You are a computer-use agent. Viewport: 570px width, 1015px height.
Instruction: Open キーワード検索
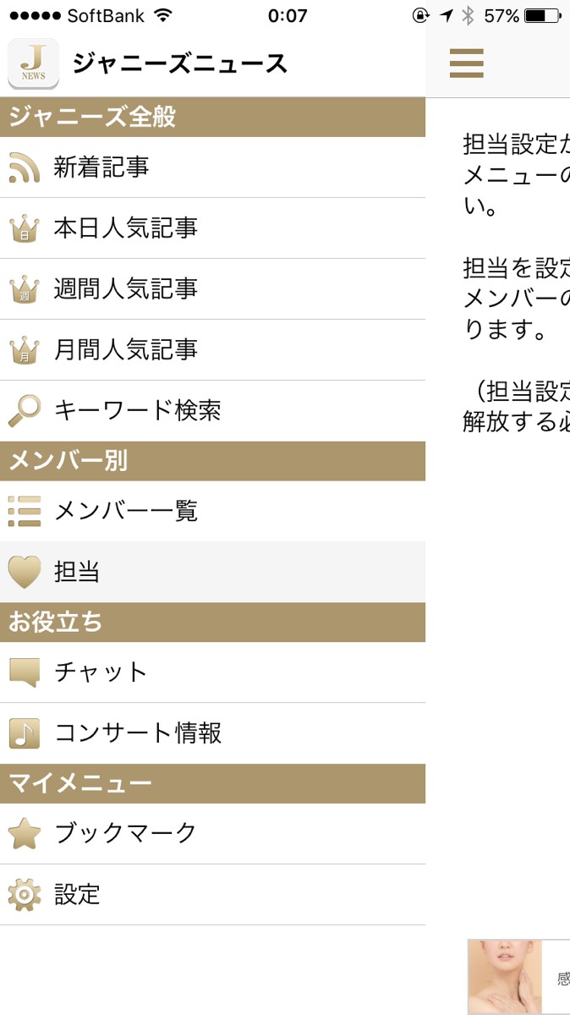click(x=138, y=411)
